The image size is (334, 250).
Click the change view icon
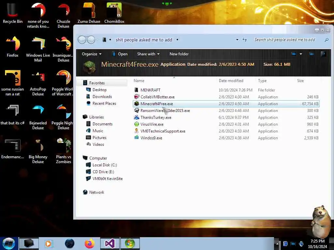[294, 54]
